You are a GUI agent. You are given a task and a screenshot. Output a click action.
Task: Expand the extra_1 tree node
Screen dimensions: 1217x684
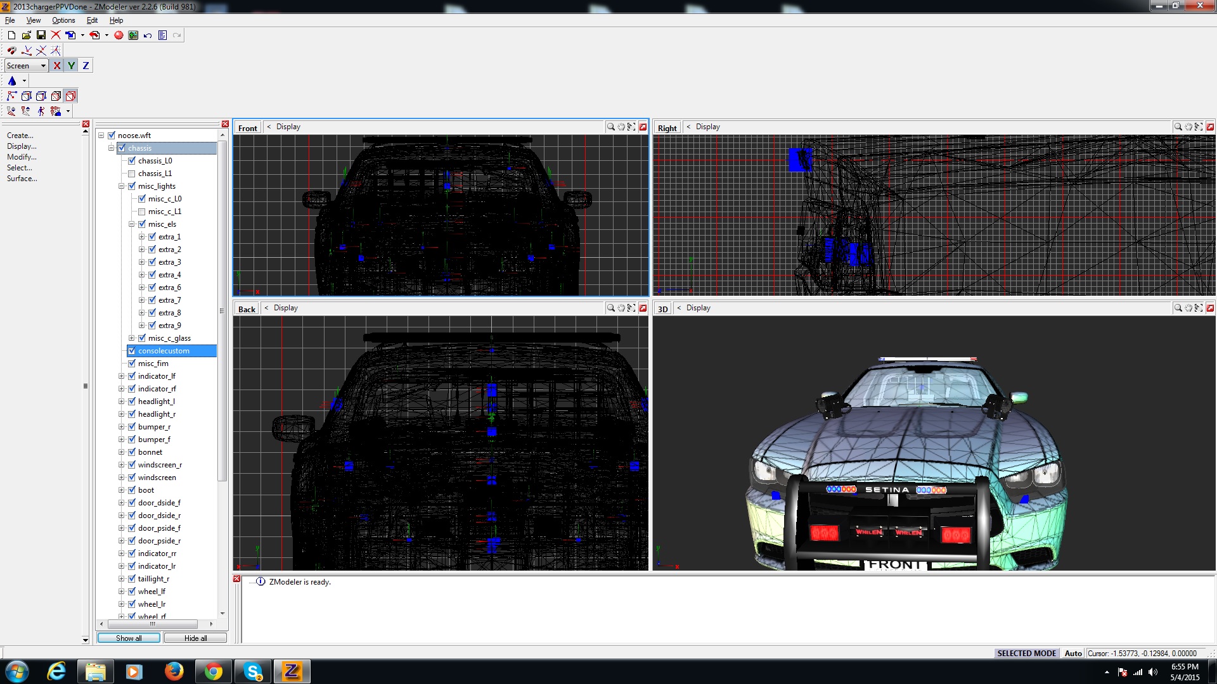tap(142, 237)
